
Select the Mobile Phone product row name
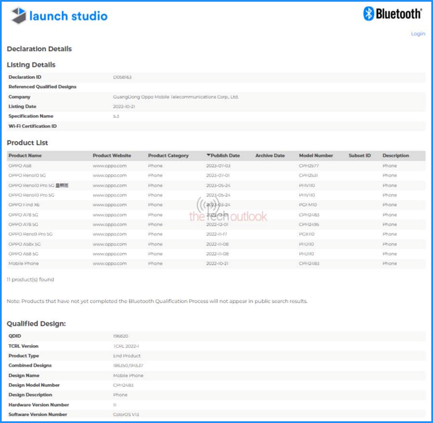pyautogui.click(x=23, y=263)
